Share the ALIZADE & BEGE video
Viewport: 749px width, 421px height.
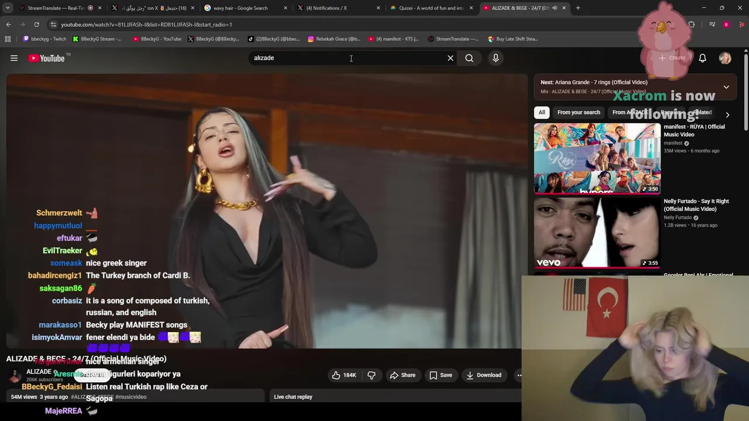pos(403,375)
